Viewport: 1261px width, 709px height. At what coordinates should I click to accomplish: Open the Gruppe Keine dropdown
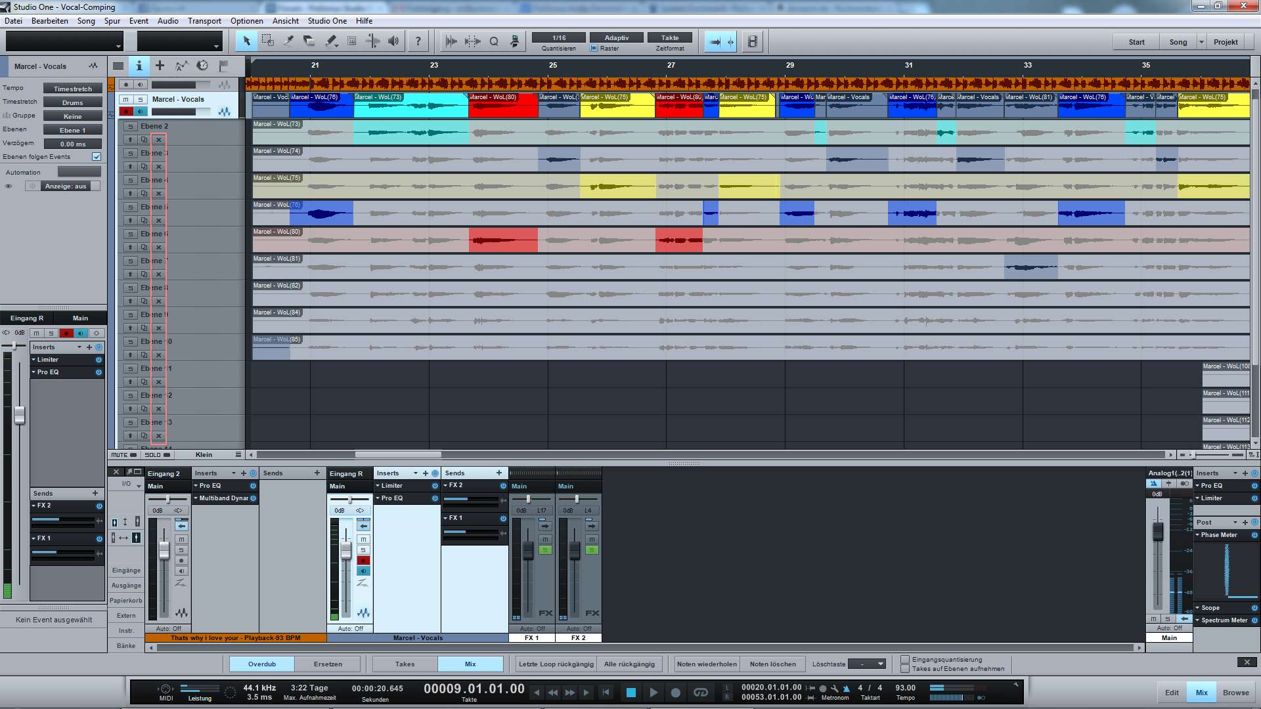[x=73, y=116]
